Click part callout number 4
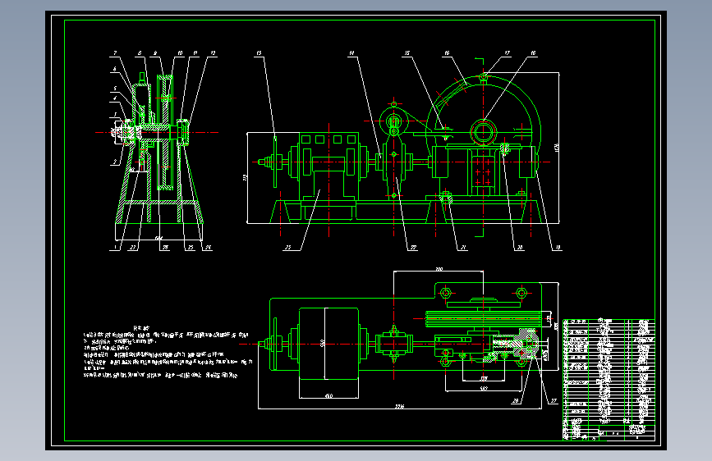The image size is (712, 461). coord(115,98)
